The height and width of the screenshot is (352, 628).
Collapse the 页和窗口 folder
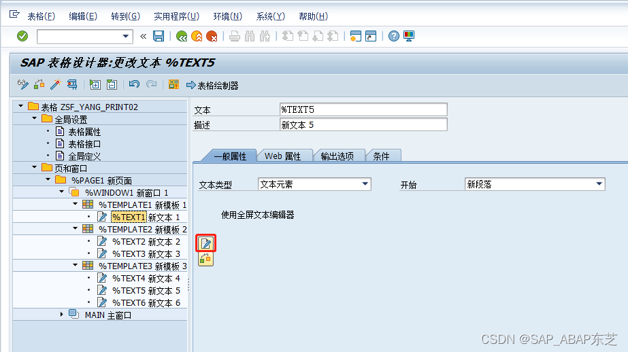pos(35,167)
